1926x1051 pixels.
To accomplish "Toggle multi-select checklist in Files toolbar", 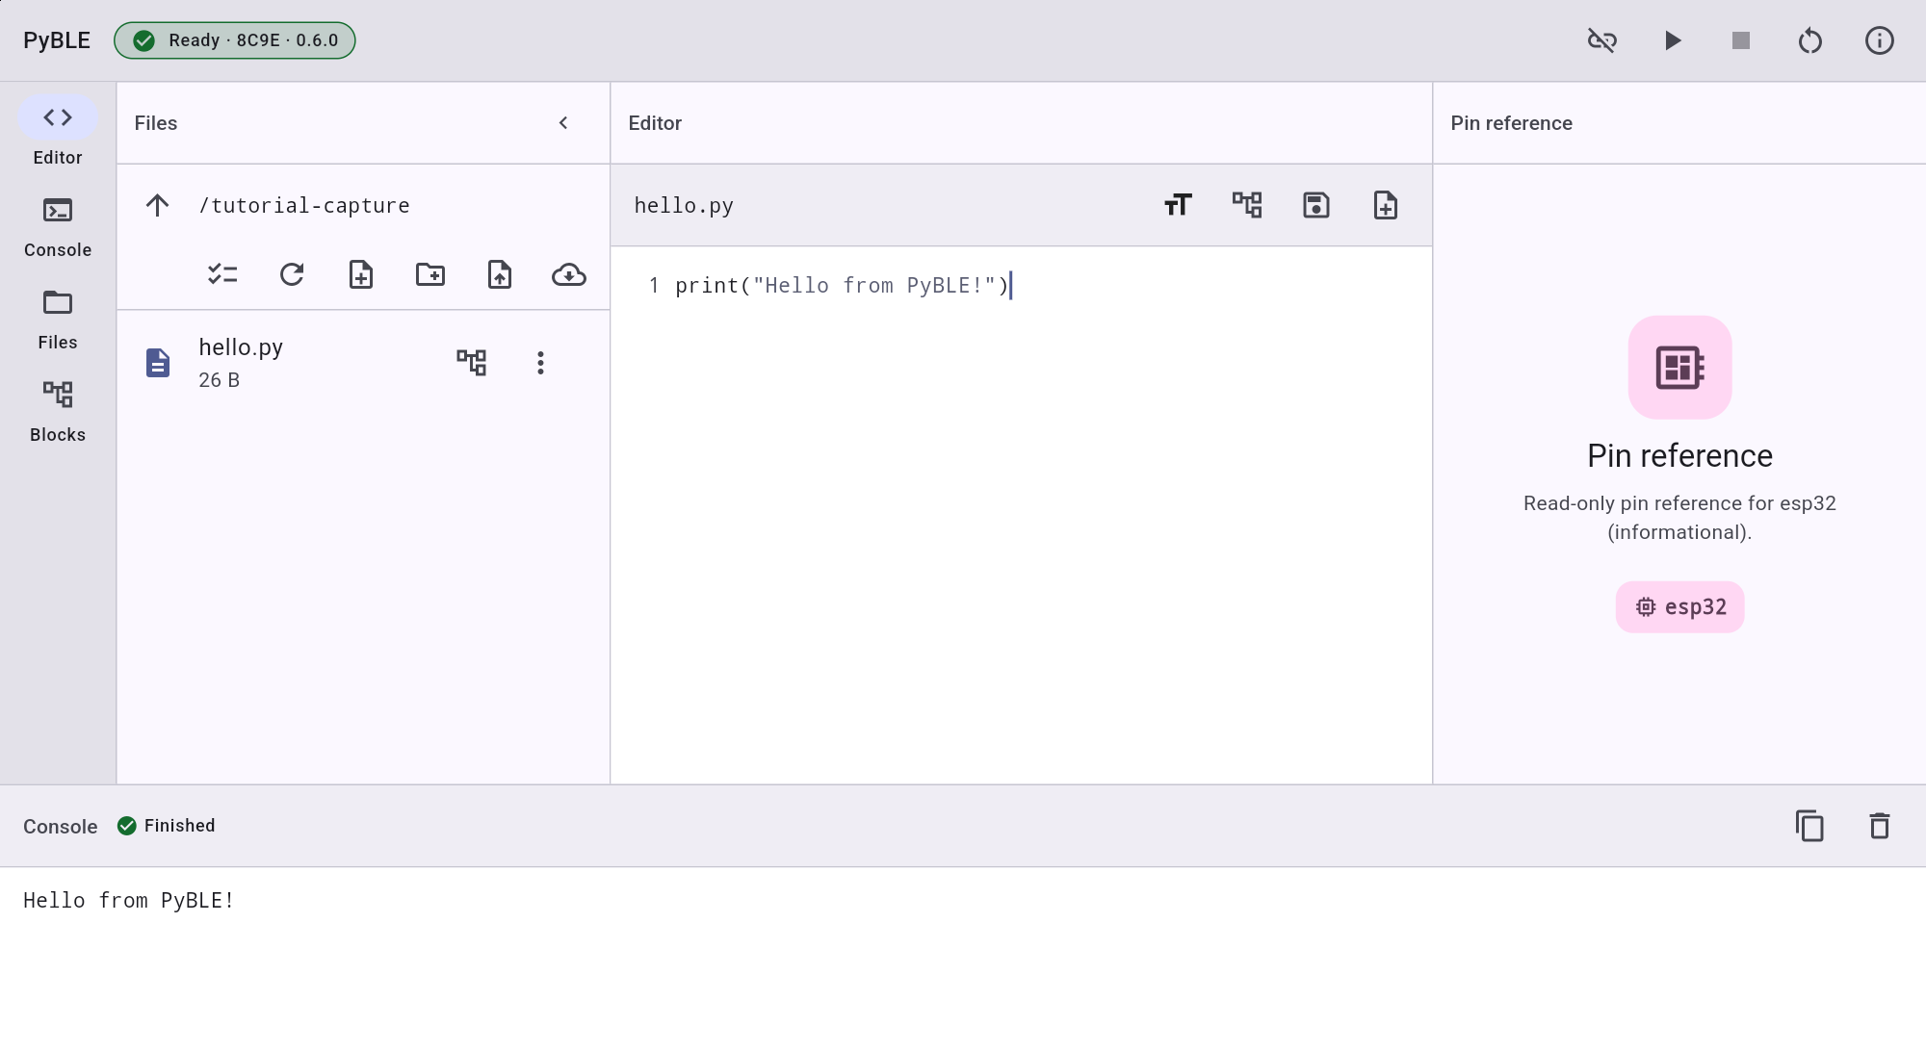I will [222, 274].
